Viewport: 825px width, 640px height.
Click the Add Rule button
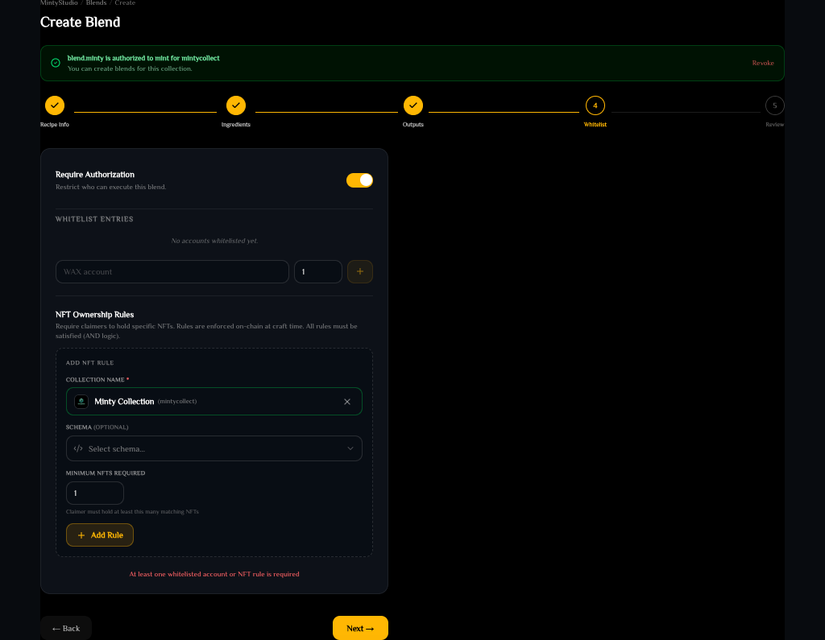[100, 535]
